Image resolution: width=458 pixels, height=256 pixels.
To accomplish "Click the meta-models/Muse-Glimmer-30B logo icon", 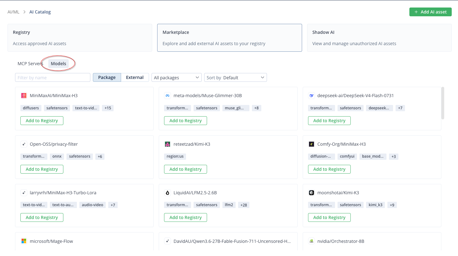I will pos(168,96).
